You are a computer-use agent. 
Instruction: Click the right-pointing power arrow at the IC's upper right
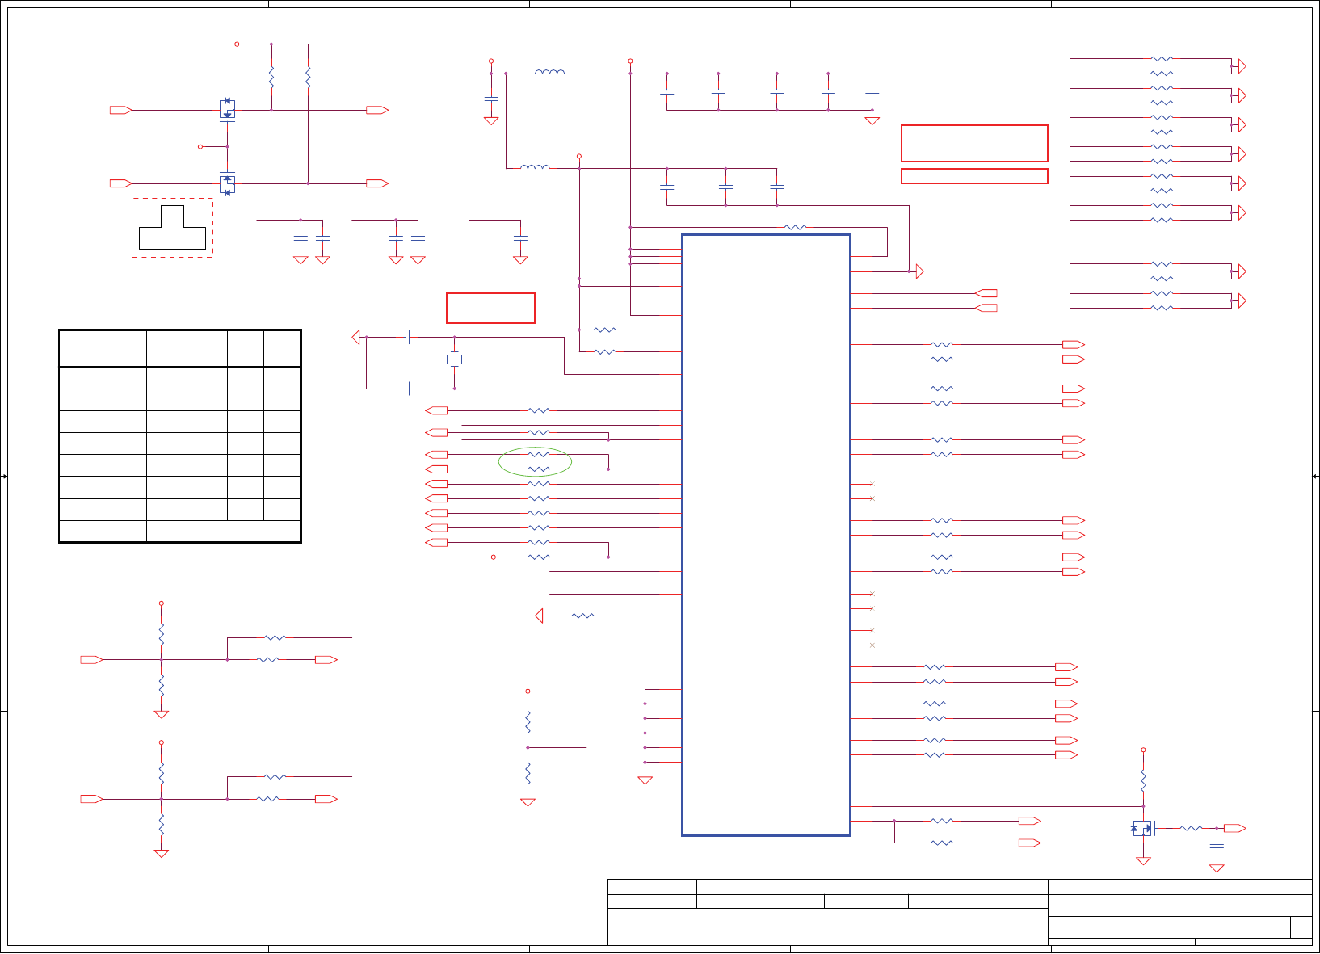tap(919, 271)
